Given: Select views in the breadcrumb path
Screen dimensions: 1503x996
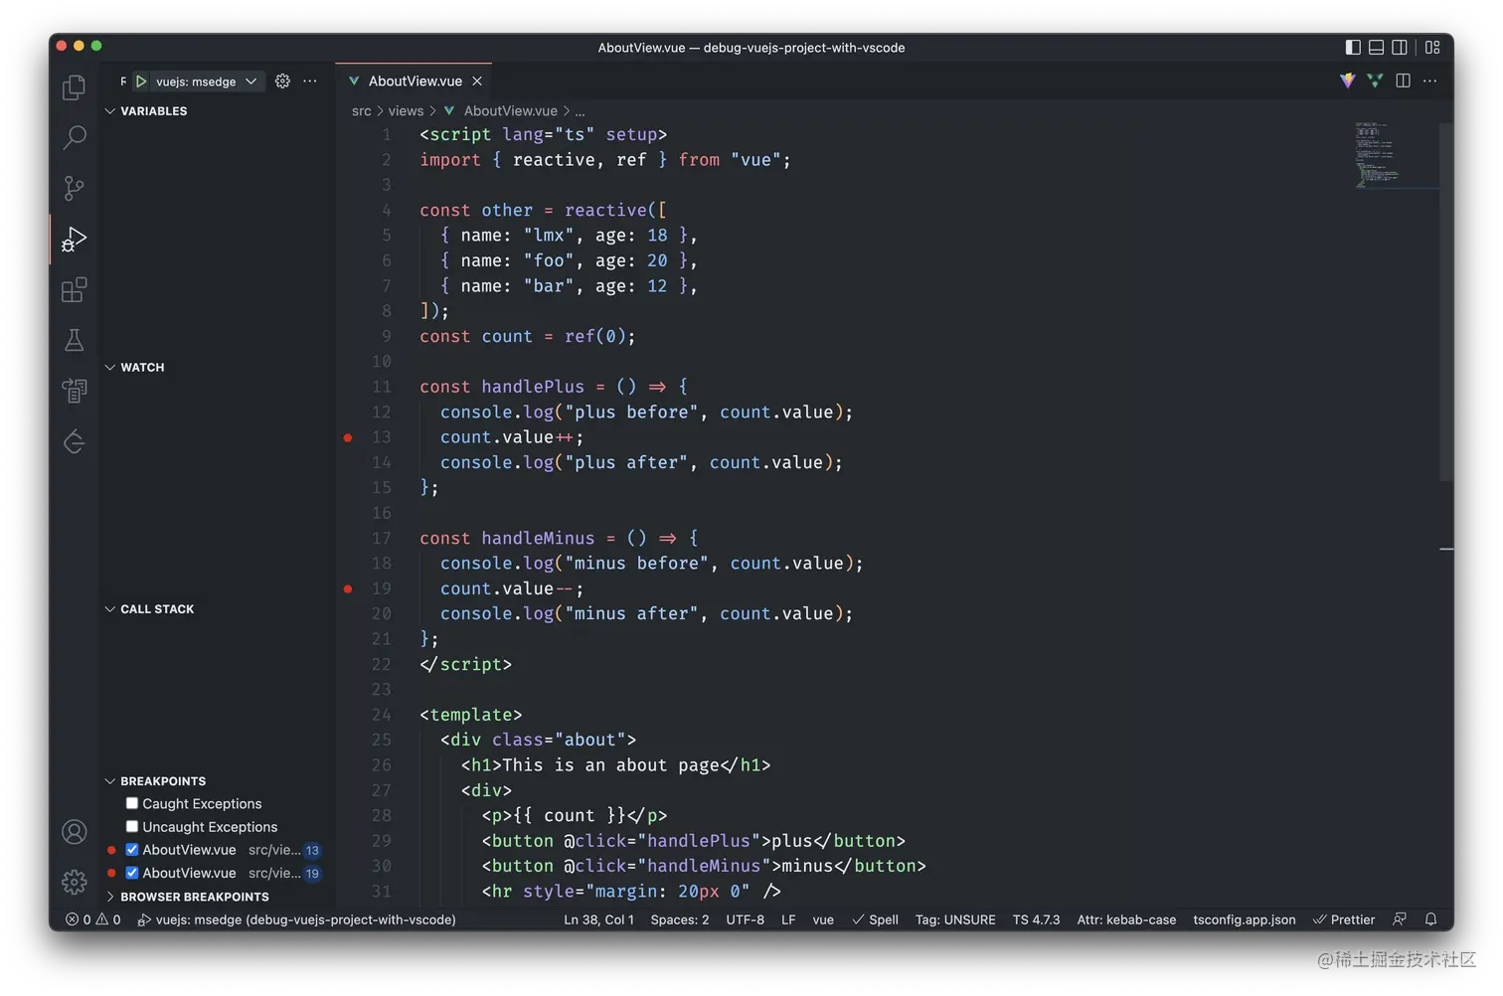Looking at the screenshot, I should [405, 110].
